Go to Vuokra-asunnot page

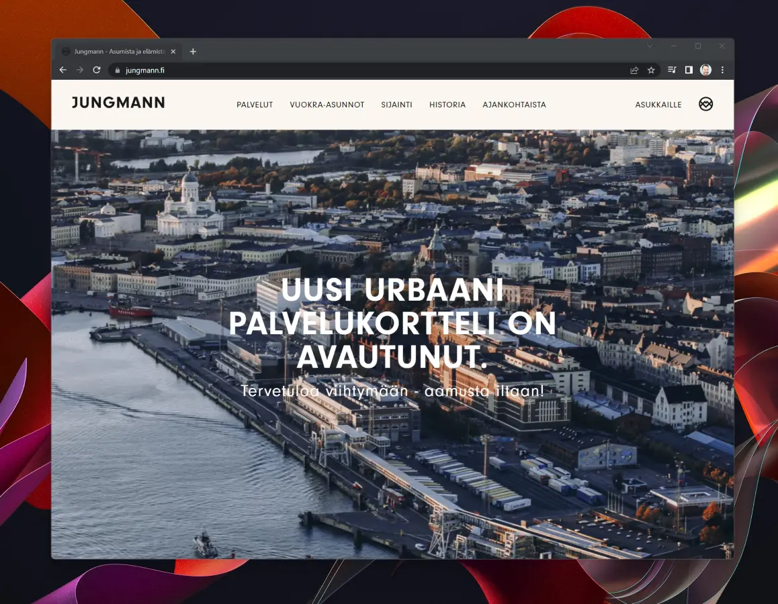click(x=327, y=105)
